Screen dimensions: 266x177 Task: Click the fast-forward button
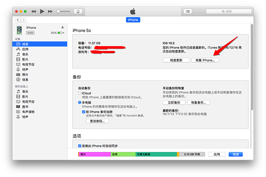(50, 12)
